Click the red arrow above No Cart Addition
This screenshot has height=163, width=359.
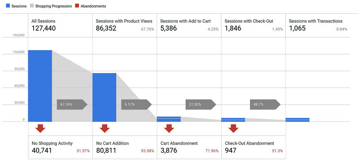point(105,128)
